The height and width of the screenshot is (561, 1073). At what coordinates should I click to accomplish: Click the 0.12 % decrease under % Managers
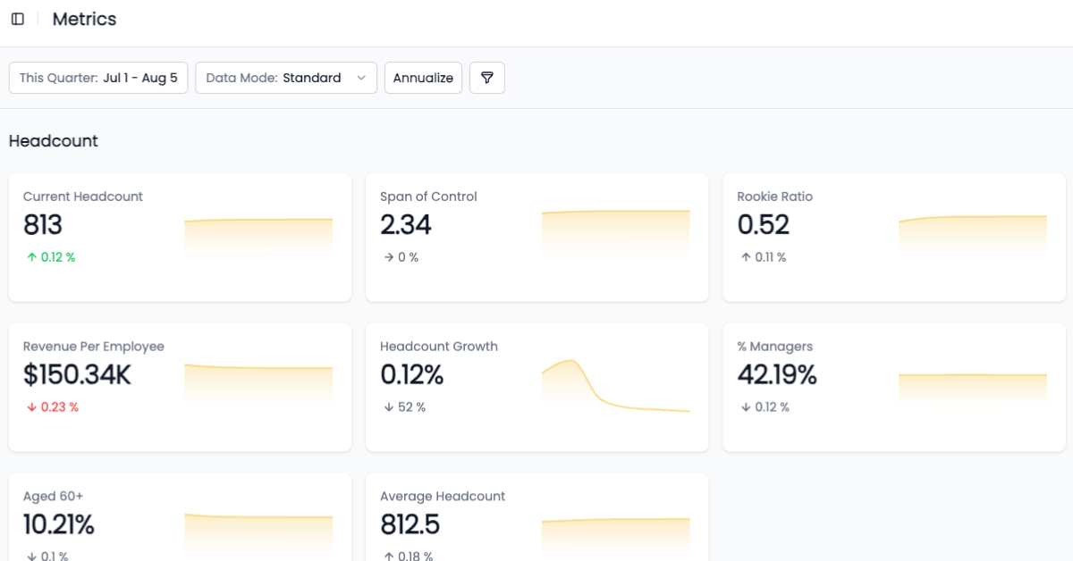click(x=765, y=407)
